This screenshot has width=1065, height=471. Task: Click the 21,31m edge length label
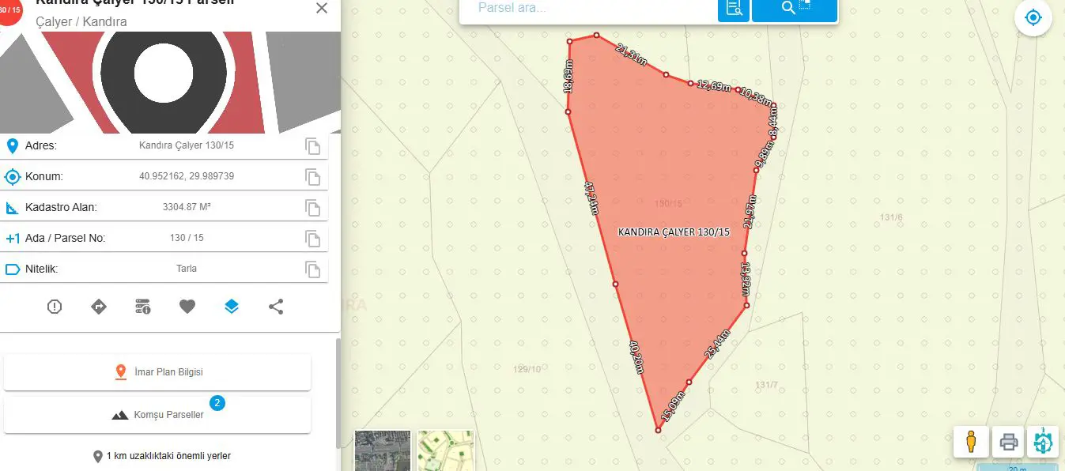[x=632, y=55]
